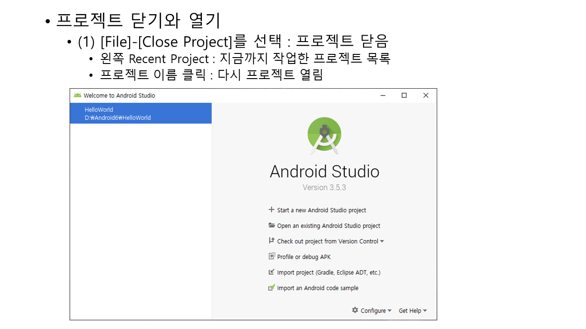Click the Profile or debug APK icon
586x329 pixels.
pos(271,257)
